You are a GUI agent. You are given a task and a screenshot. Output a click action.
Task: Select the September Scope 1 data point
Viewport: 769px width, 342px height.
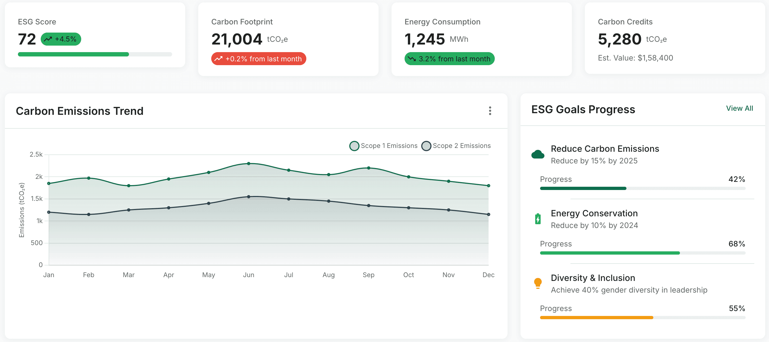click(x=368, y=168)
